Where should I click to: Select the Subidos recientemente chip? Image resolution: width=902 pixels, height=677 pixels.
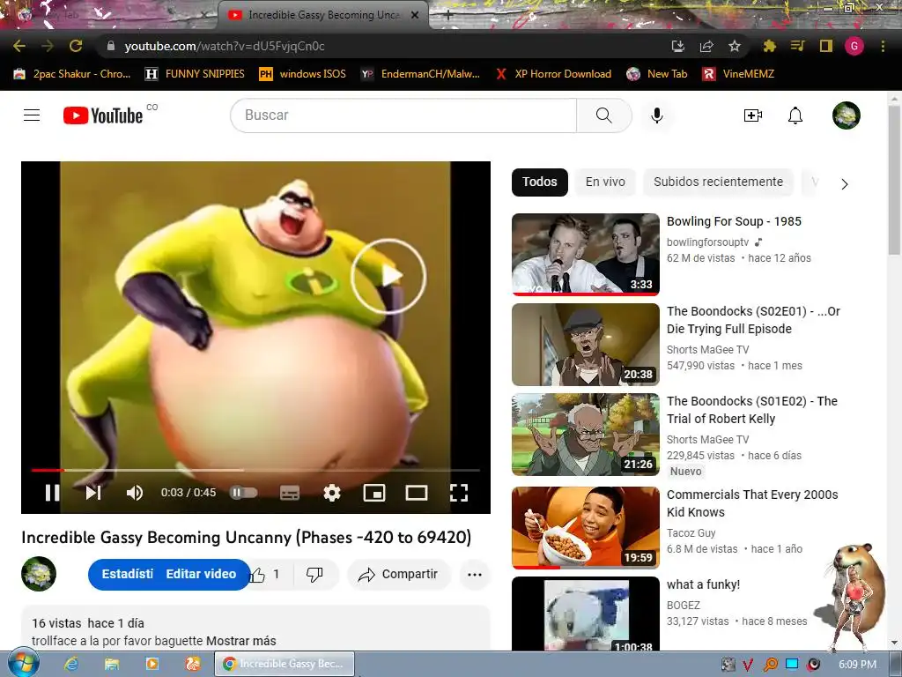[718, 182]
